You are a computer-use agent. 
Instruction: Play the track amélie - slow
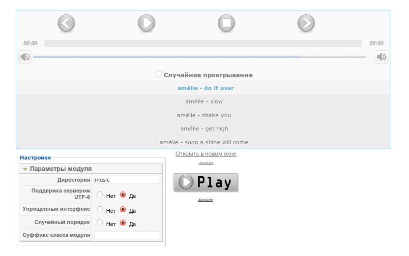(204, 101)
